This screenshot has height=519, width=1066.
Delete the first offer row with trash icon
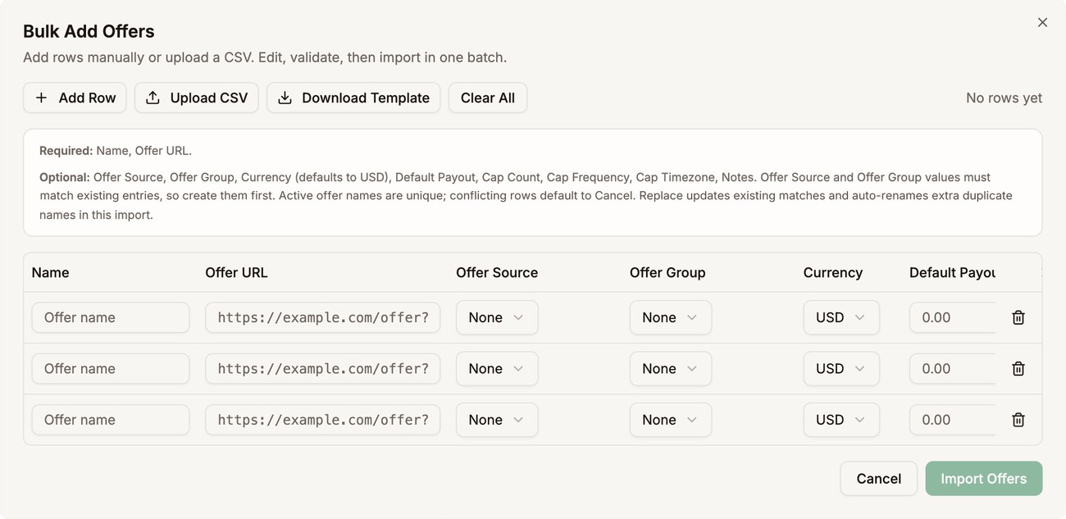tap(1018, 317)
